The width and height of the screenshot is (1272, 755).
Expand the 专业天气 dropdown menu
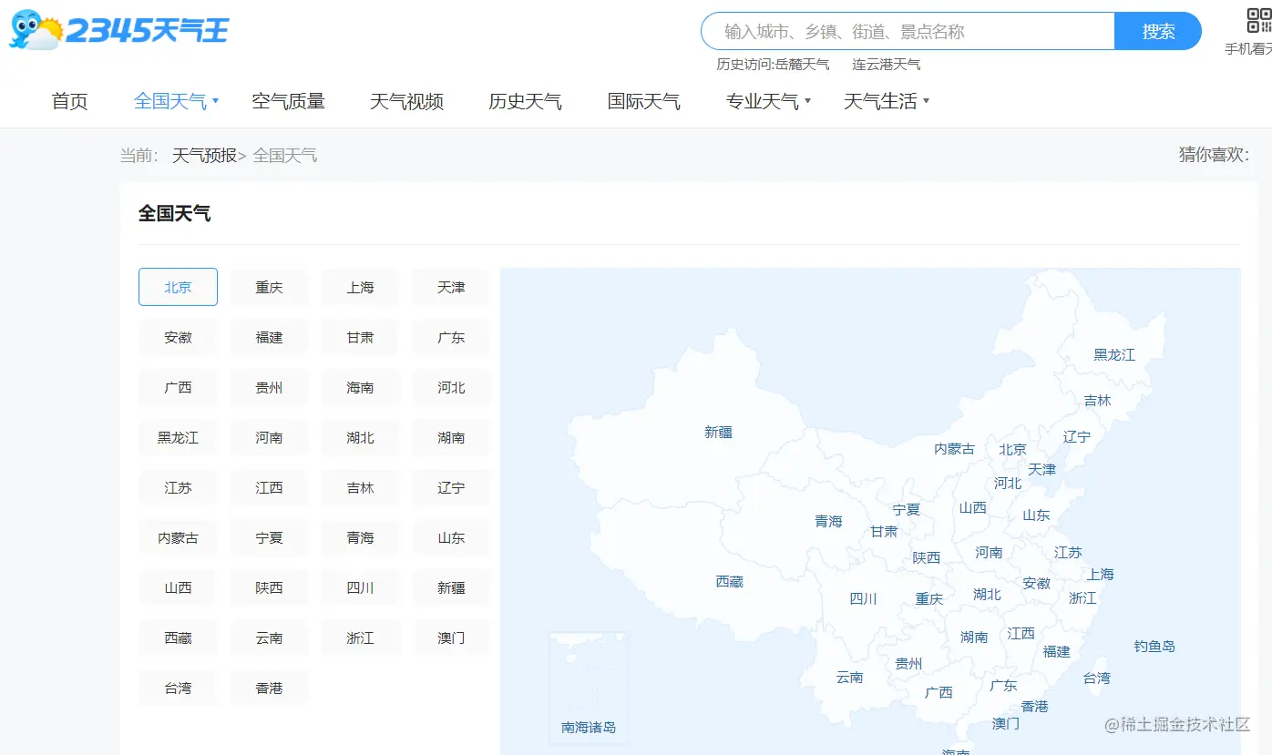click(768, 101)
